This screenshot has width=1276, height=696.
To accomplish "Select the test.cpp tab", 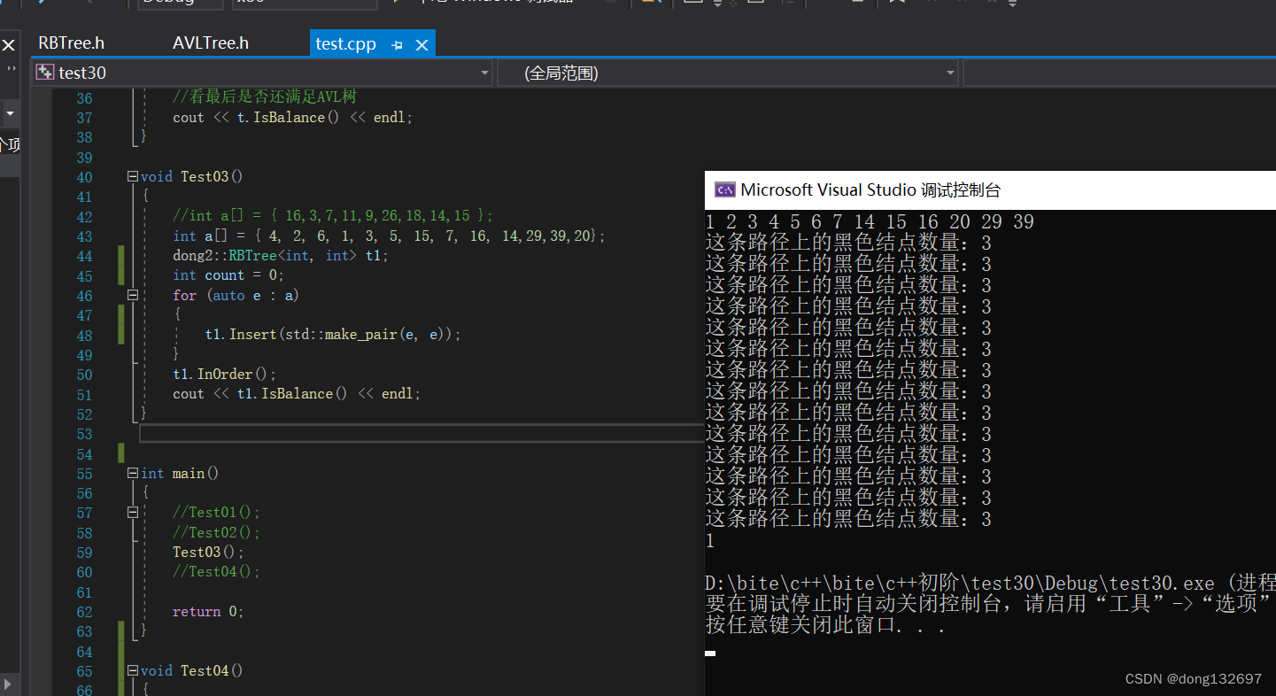I will pyautogui.click(x=345, y=44).
